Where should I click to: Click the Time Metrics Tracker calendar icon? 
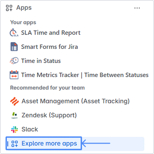click(14, 75)
